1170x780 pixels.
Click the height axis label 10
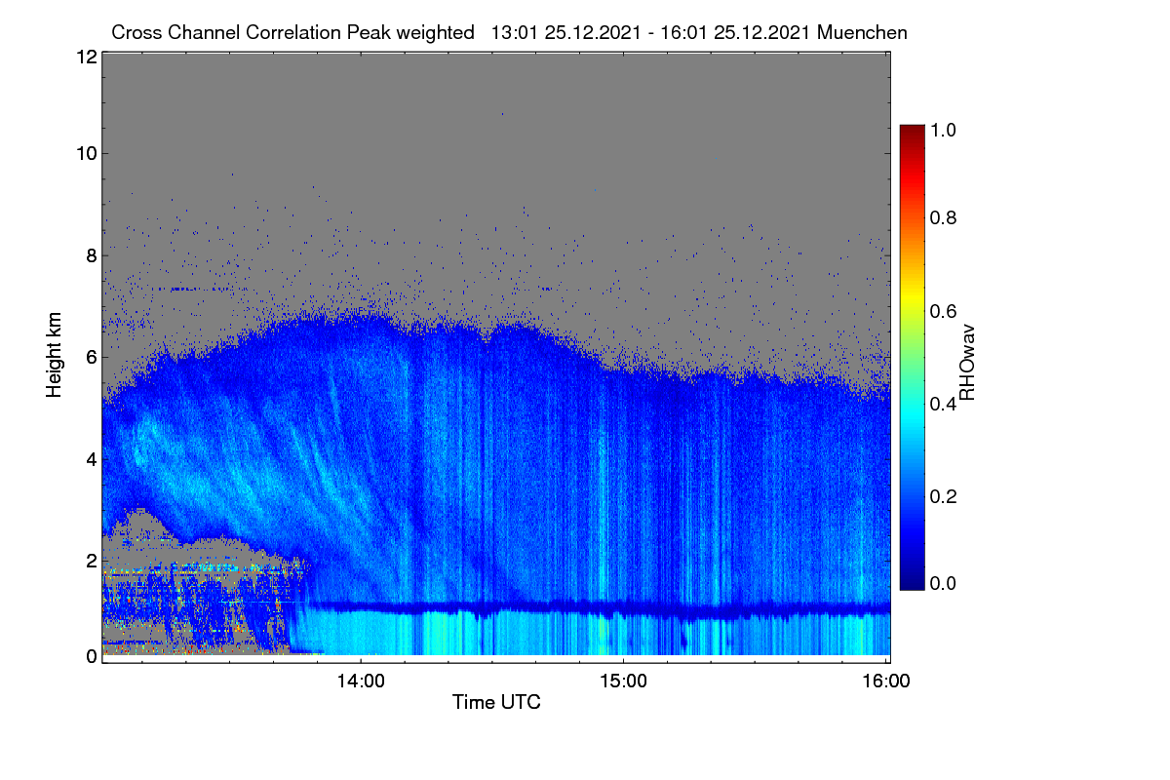click(85, 153)
